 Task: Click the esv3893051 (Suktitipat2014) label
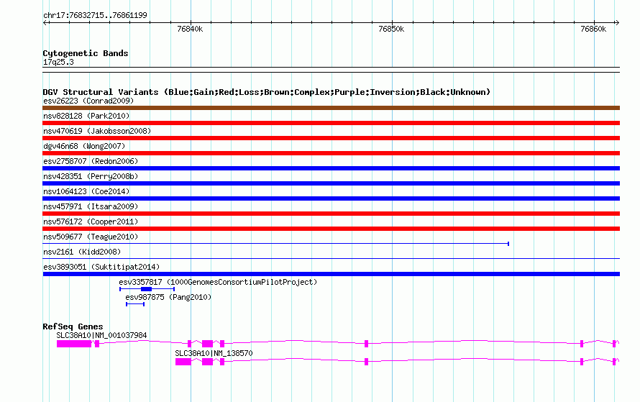pyautogui.click(x=101, y=267)
